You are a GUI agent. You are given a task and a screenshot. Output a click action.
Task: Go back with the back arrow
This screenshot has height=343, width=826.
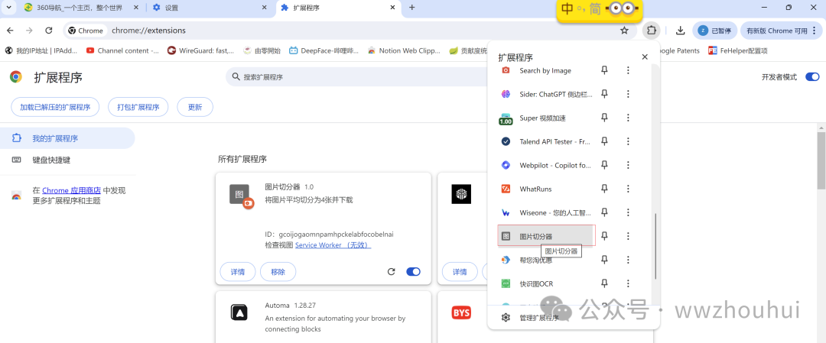point(11,31)
